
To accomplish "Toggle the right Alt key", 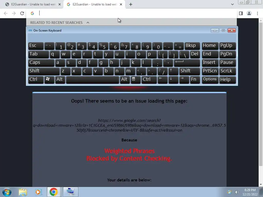I will coord(125,80).
